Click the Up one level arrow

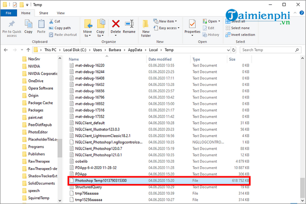click(x=28, y=50)
